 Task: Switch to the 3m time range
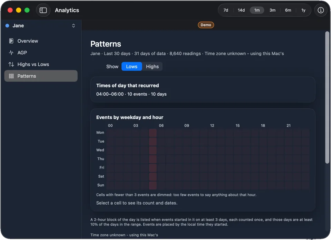point(272,10)
